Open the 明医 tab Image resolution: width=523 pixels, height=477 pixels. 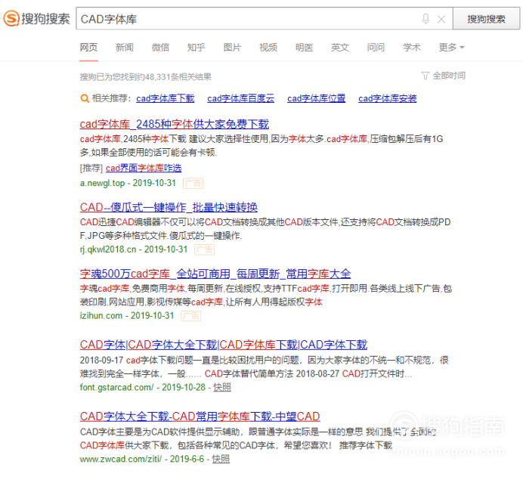304,48
